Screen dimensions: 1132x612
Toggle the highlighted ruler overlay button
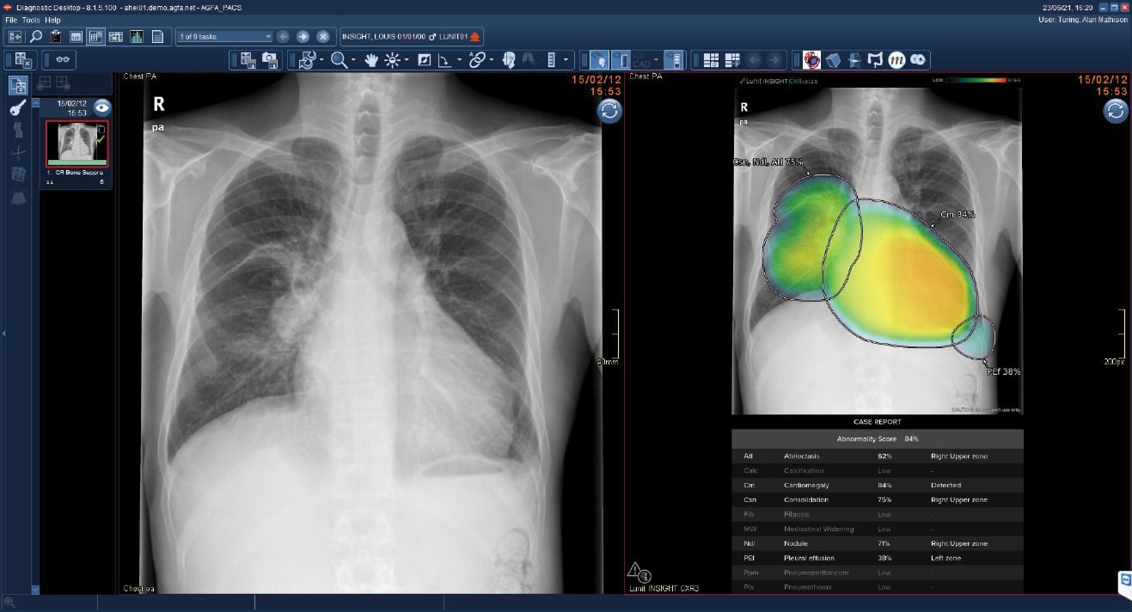[621, 60]
